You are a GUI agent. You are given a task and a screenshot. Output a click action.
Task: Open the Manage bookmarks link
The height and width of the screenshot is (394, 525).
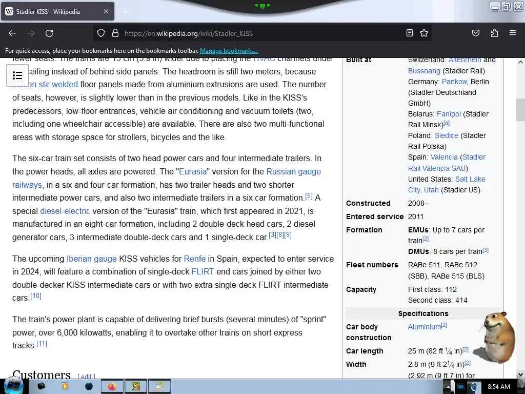pos(229,51)
